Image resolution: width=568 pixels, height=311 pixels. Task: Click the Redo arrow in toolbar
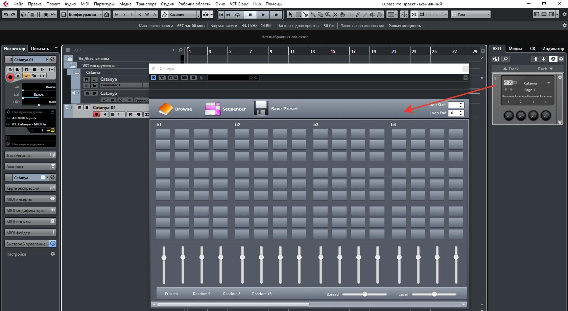pyautogui.click(x=14, y=15)
